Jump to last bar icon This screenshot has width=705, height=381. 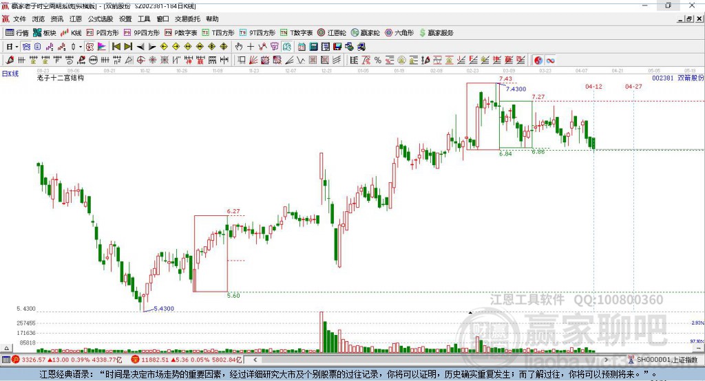128,47
